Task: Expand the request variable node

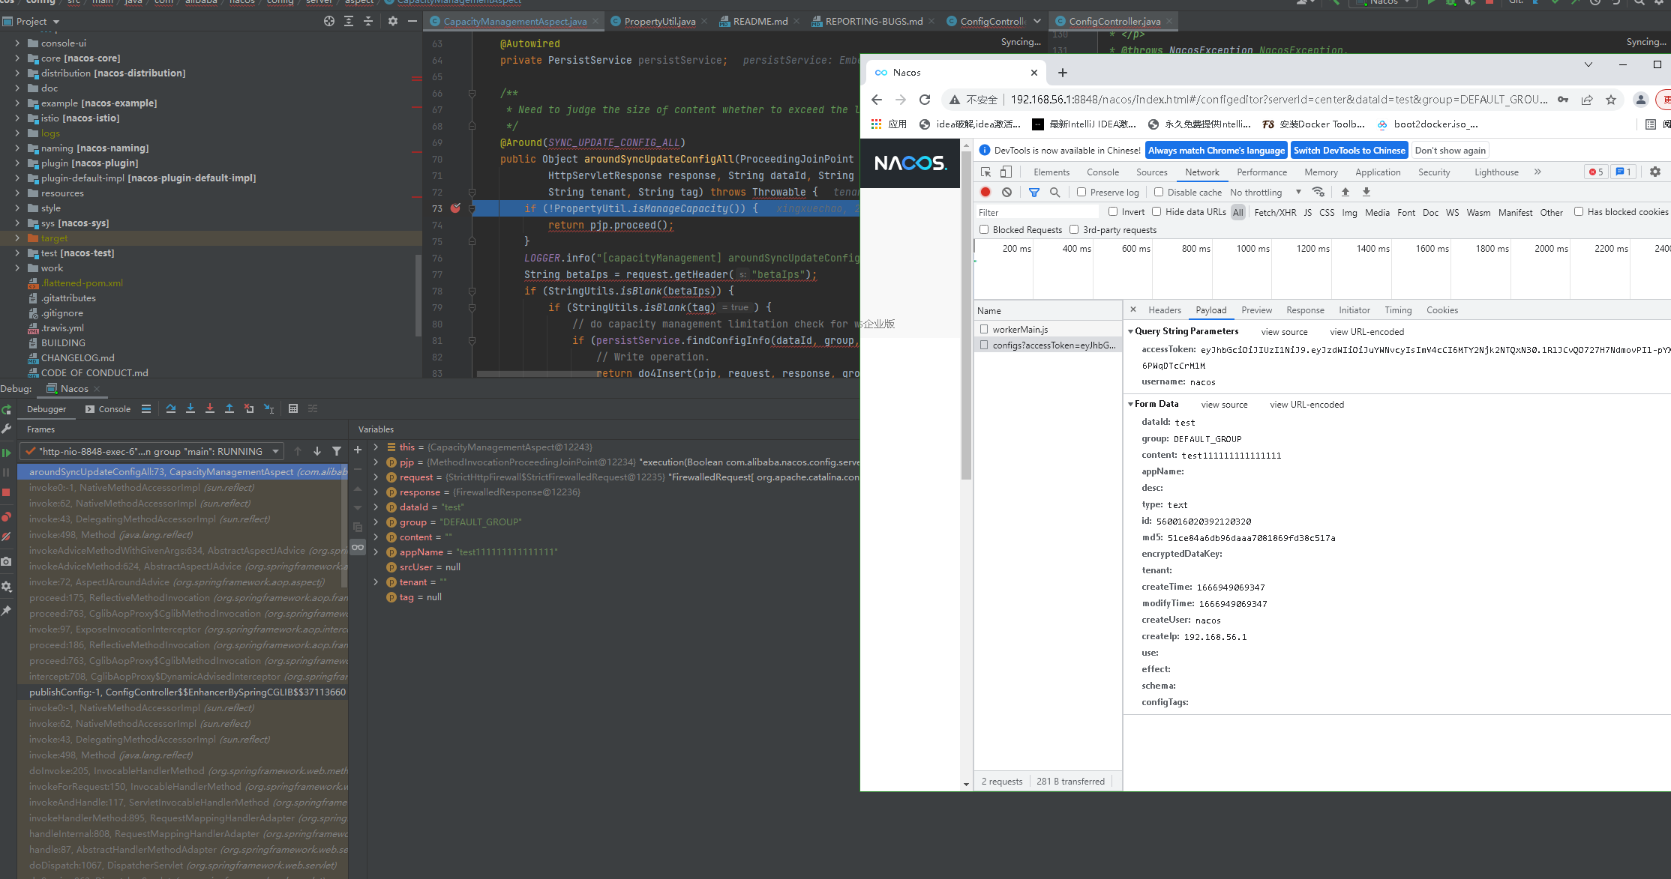Action: coord(376,477)
